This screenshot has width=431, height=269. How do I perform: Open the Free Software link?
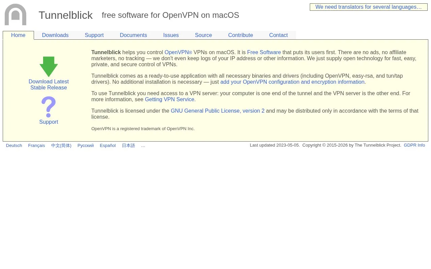pyautogui.click(x=264, y=52)
